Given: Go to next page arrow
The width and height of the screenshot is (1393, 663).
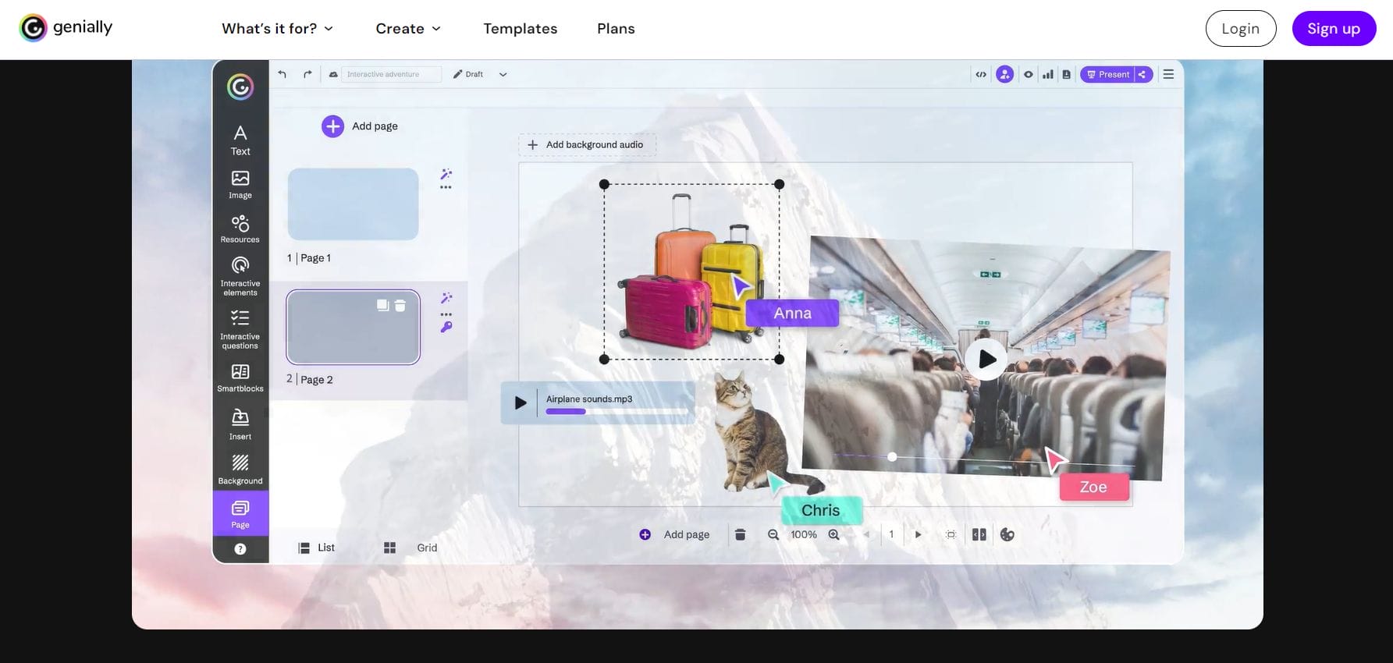Looking at the screenshot, I should pos(919,534).
